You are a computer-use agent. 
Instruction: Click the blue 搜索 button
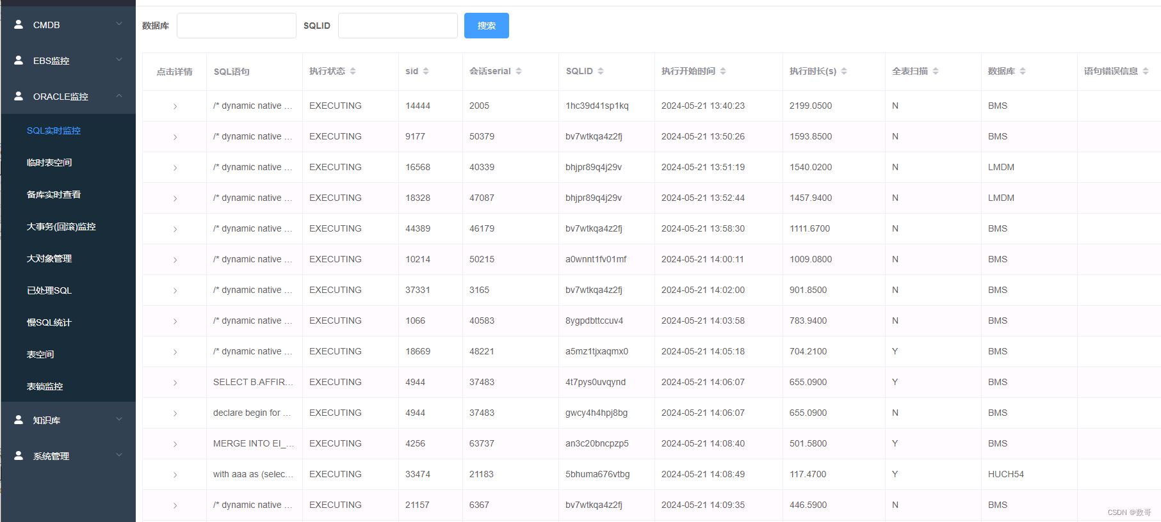point(487,26)
